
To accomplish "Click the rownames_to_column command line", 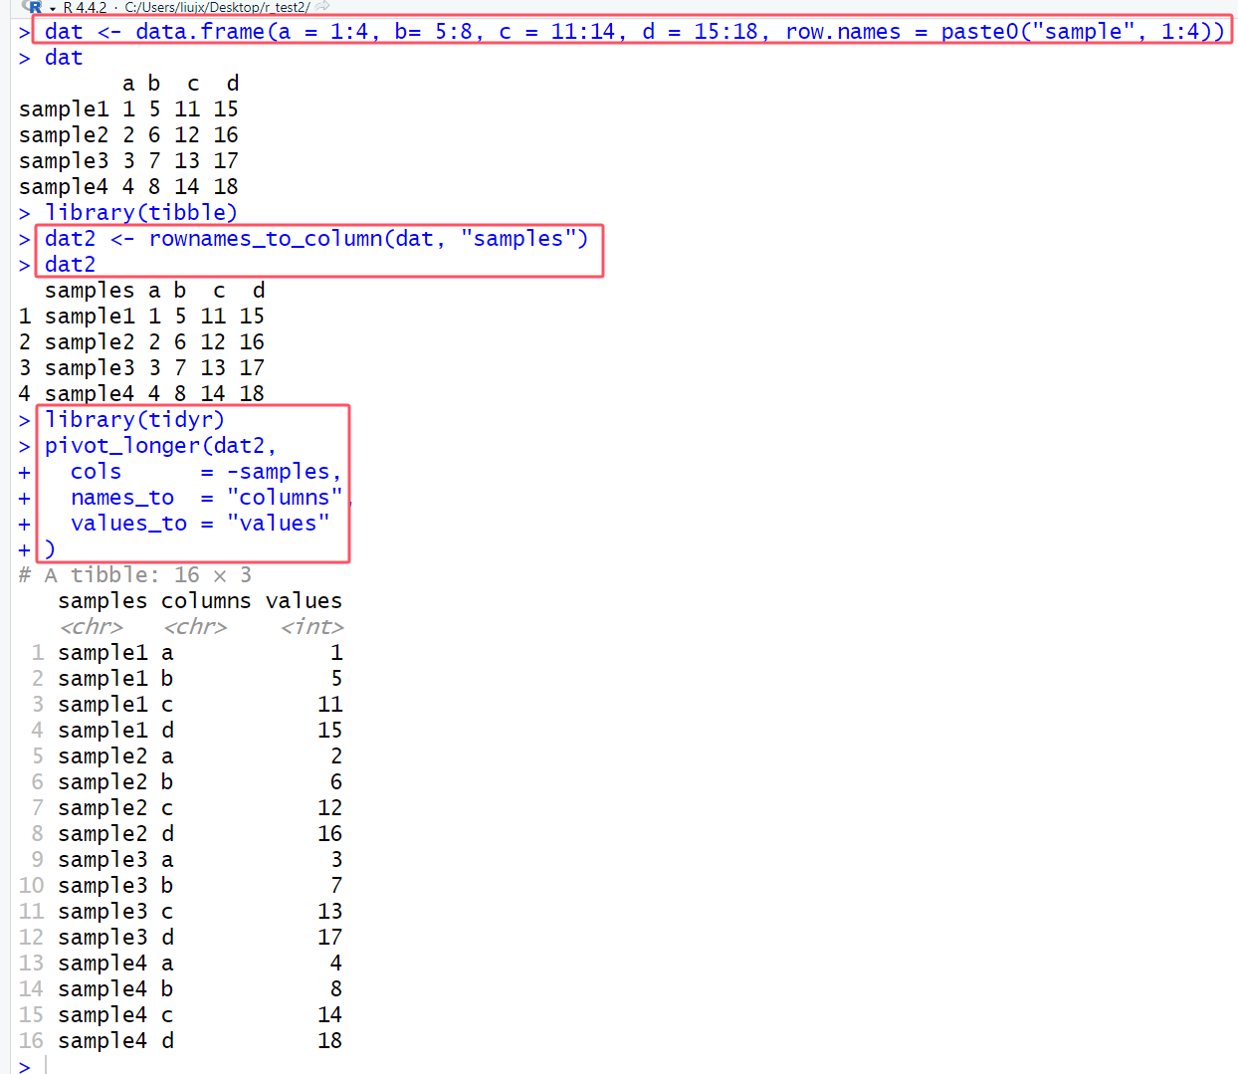I will point(316,239).
